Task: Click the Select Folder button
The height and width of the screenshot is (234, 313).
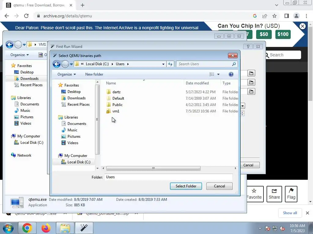Action: pyautogui.click(x=186, y=186)
